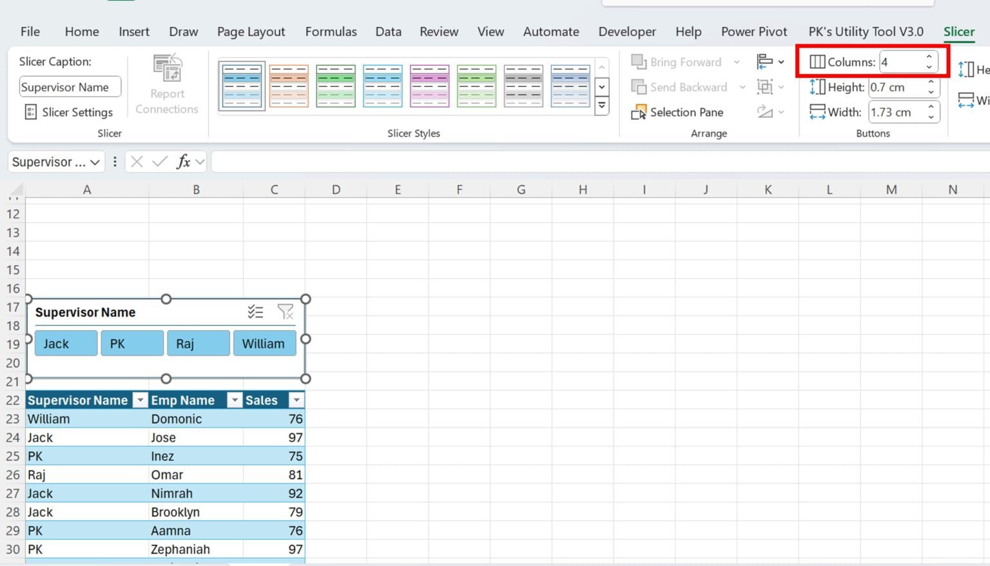Click inside the Slicer Caption input box

(x=70, y=86)
